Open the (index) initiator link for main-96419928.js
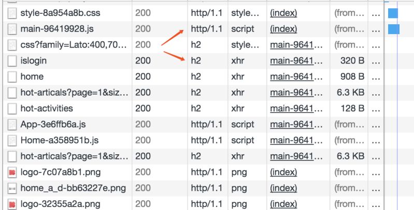The width and height of the screenshot is (414, 210). [283, 29]
